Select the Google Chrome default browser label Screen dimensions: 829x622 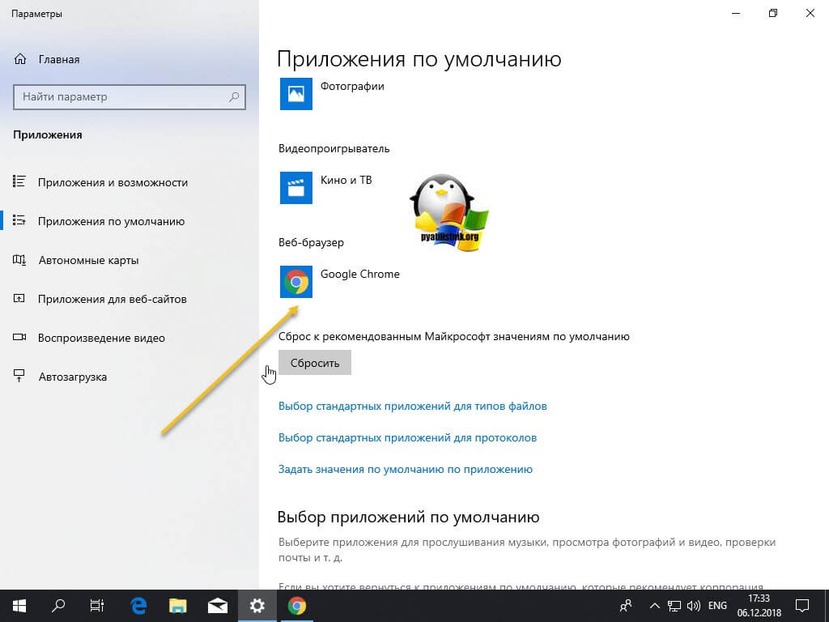coord(360,274)
